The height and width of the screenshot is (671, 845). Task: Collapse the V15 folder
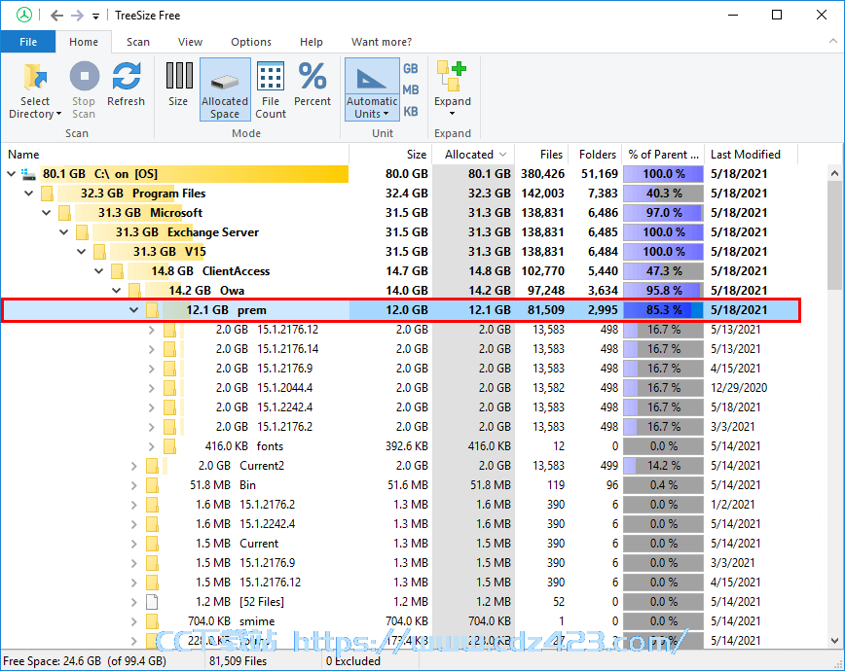point(82,252)
